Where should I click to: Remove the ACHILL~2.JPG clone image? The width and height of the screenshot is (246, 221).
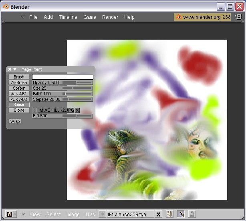(x=77, y=110)
